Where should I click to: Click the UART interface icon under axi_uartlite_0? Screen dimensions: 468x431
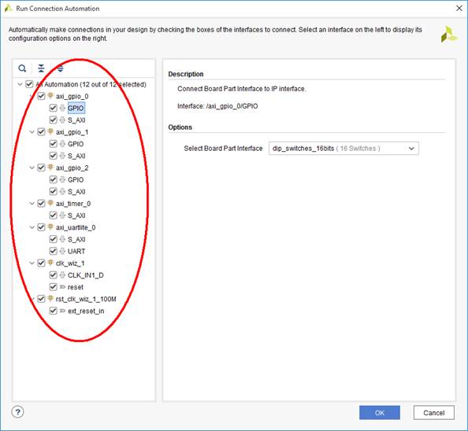tap(62, 251)
